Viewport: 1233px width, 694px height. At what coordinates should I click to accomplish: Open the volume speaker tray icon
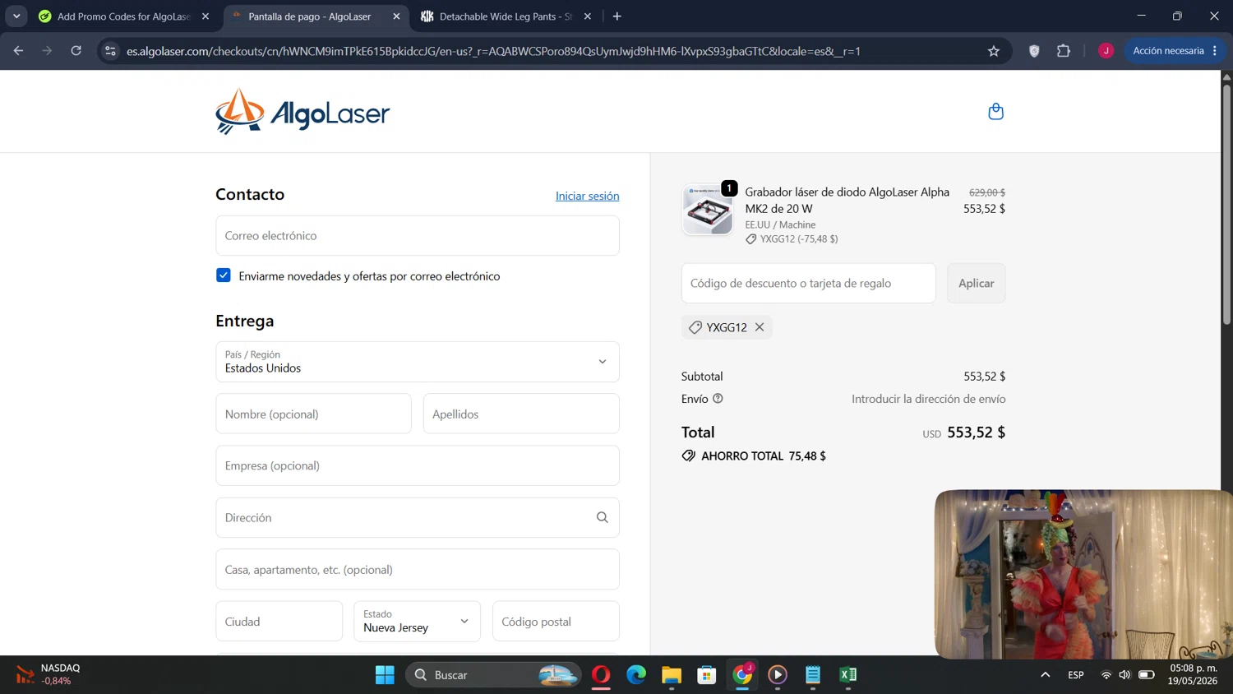click(x=1124, y=675)
